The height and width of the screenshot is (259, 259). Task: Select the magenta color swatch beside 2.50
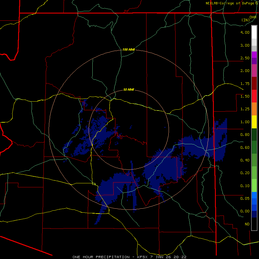pyautogui.click(x=254, y=55)
